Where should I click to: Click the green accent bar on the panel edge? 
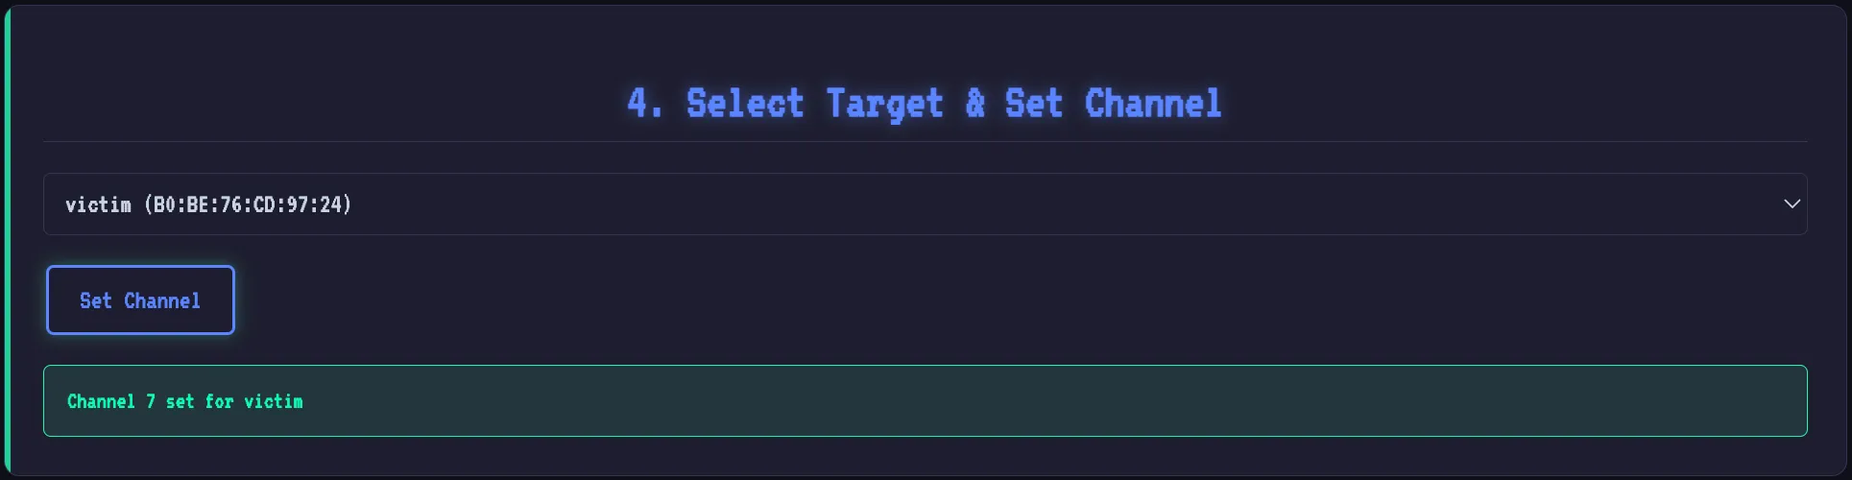coord(7,242)
